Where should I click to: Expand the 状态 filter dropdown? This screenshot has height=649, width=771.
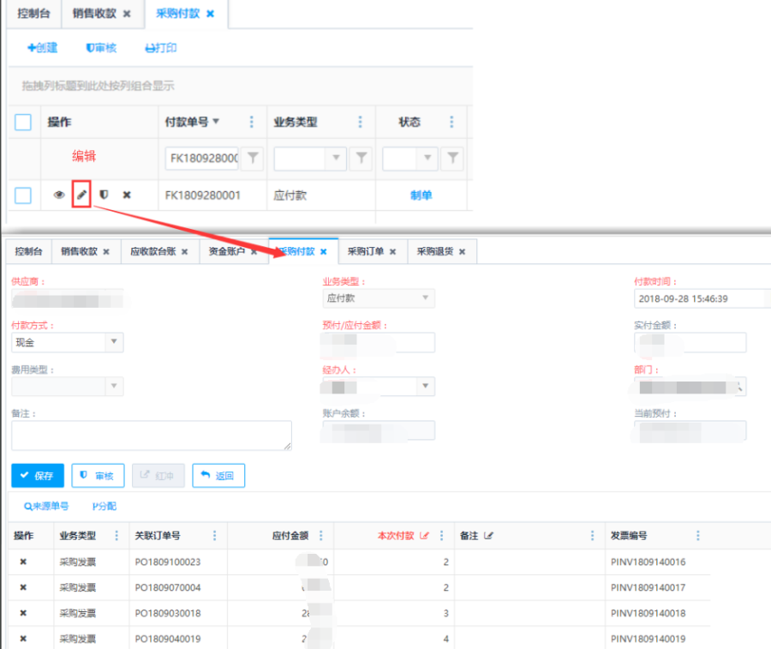tap(427, 158)
